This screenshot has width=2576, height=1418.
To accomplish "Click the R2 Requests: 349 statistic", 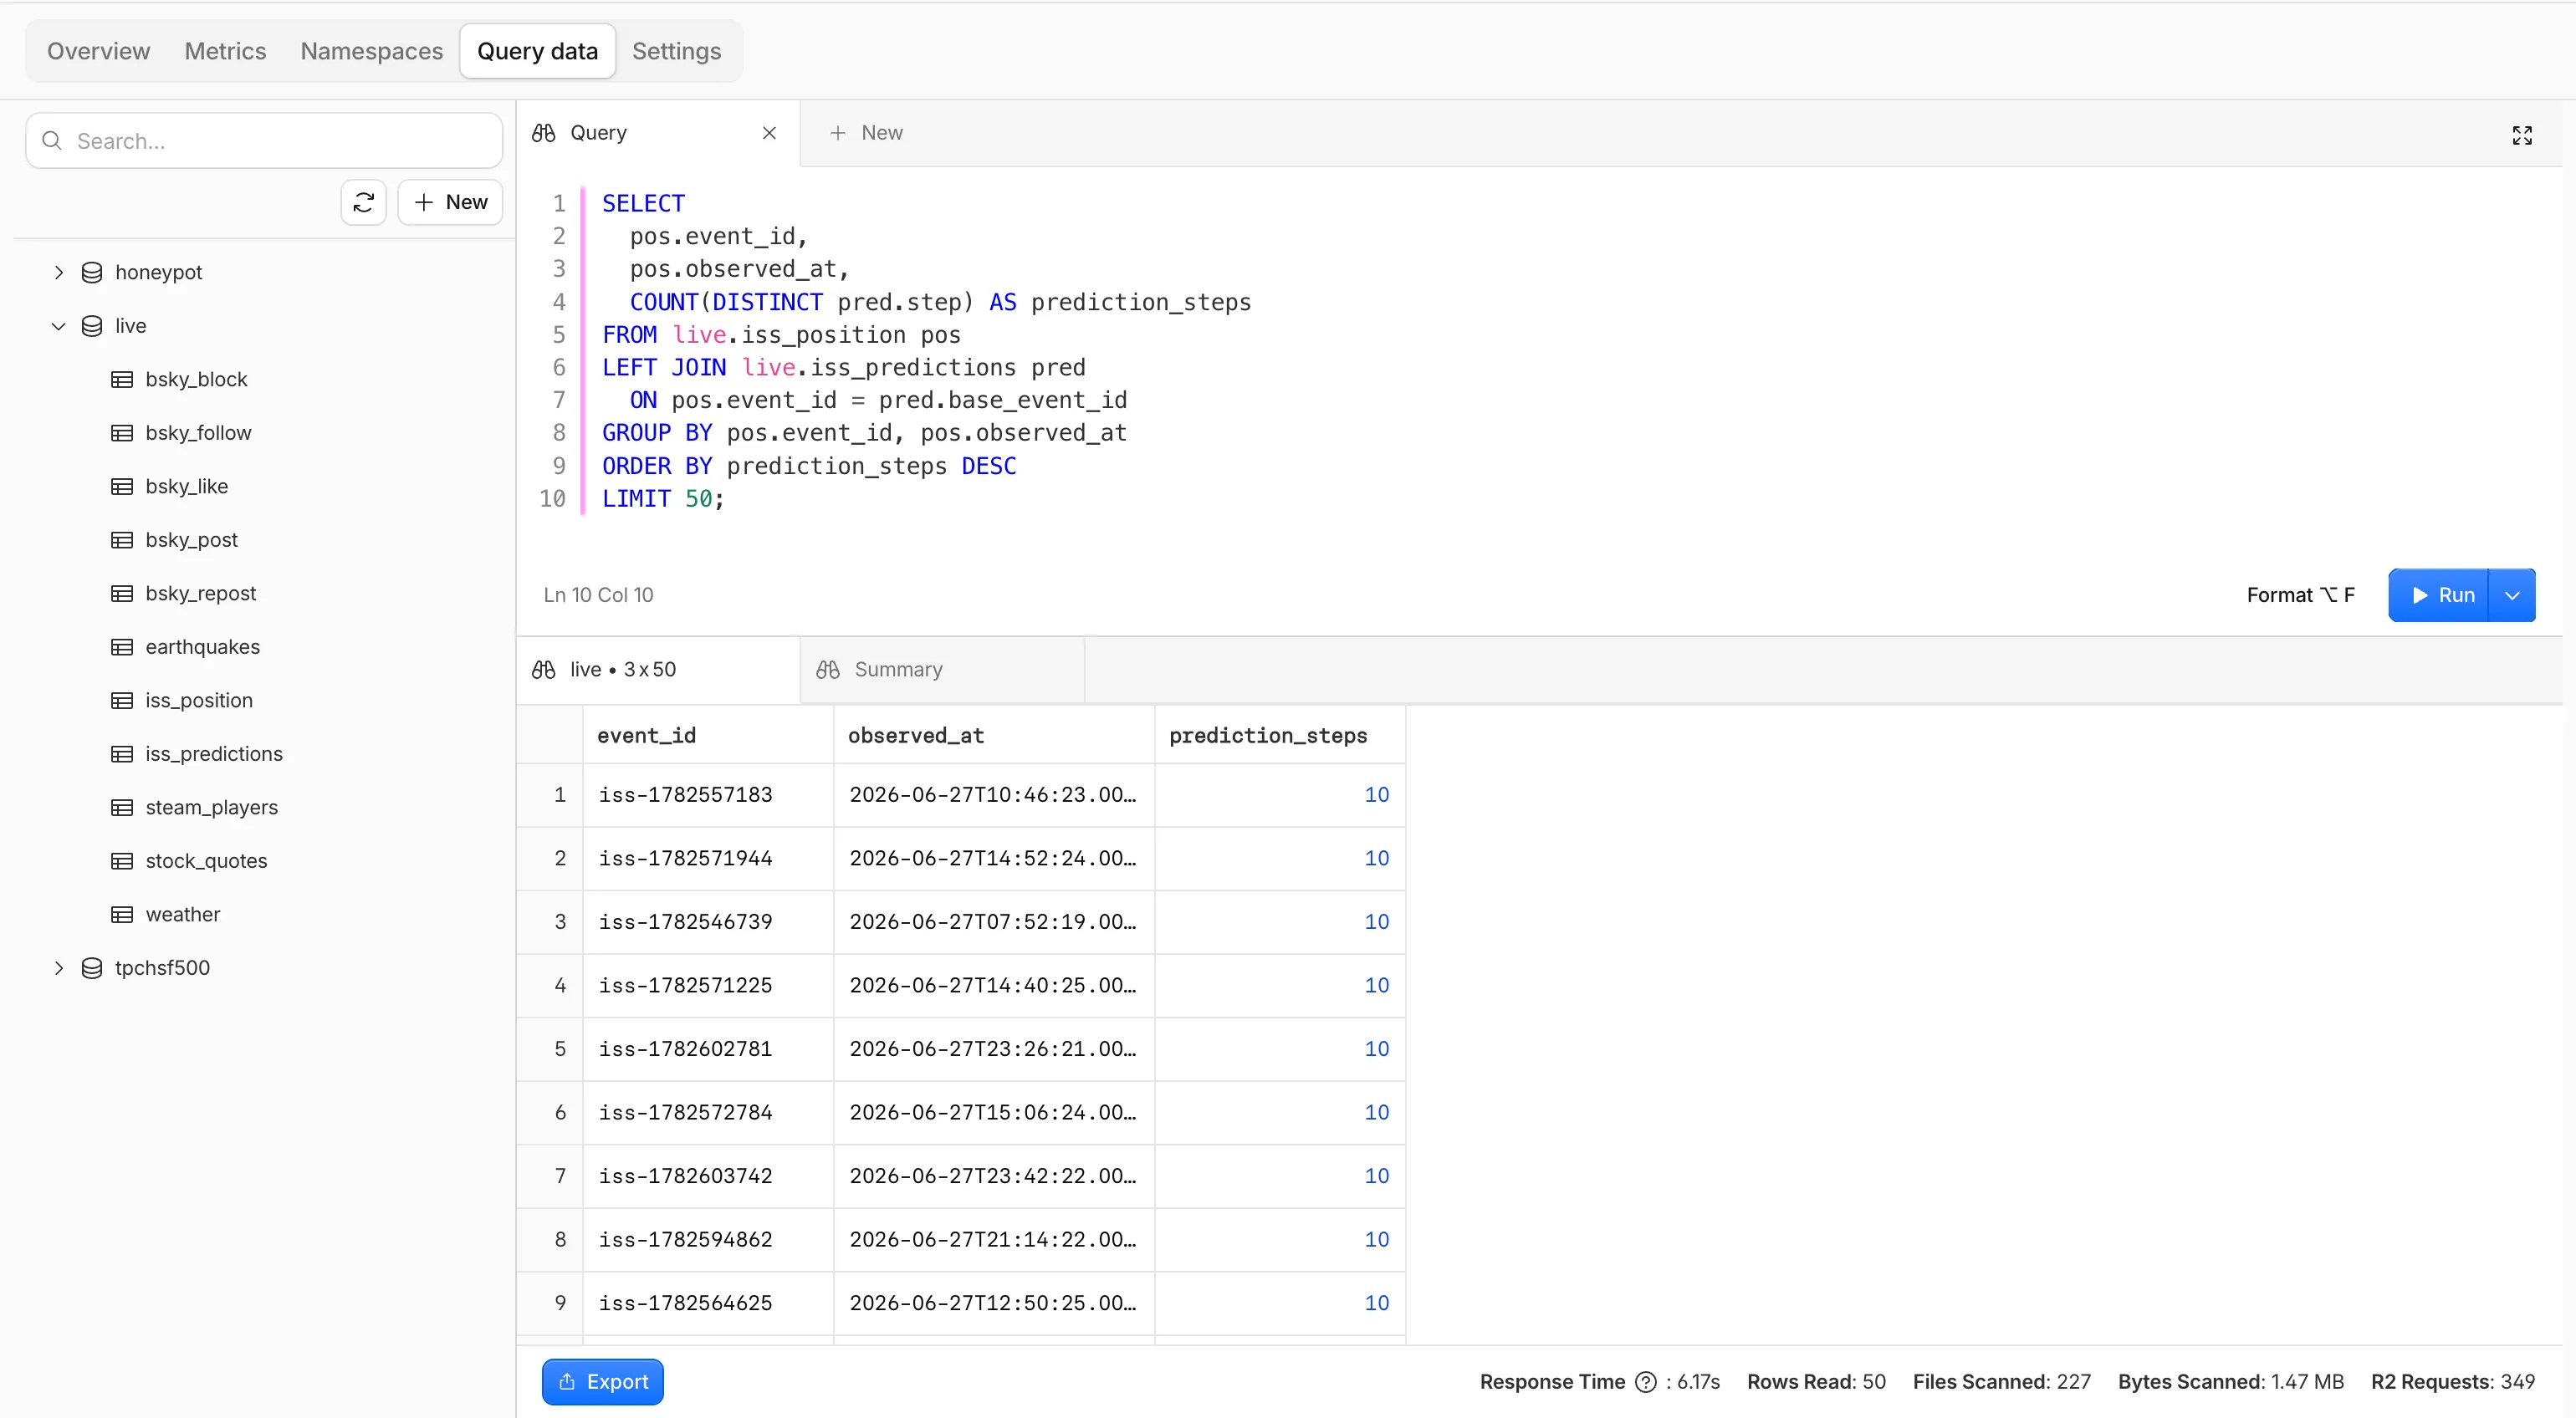I will coord(2452,1382).
